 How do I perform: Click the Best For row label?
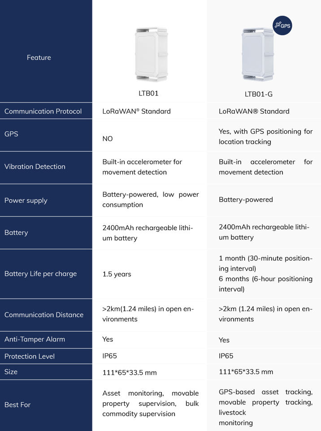[x=17, y=405]
